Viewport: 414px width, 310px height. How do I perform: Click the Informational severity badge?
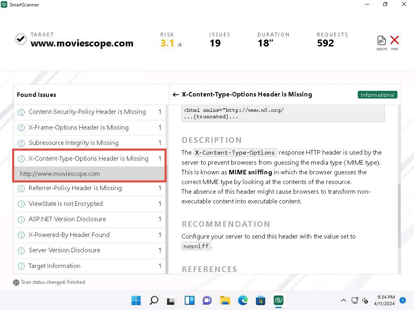point(377,95)
